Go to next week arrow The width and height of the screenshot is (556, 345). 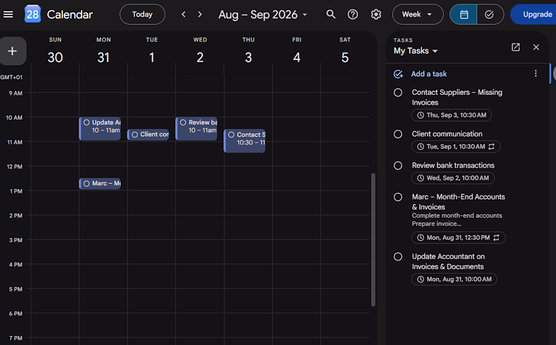tap(200, 15)
